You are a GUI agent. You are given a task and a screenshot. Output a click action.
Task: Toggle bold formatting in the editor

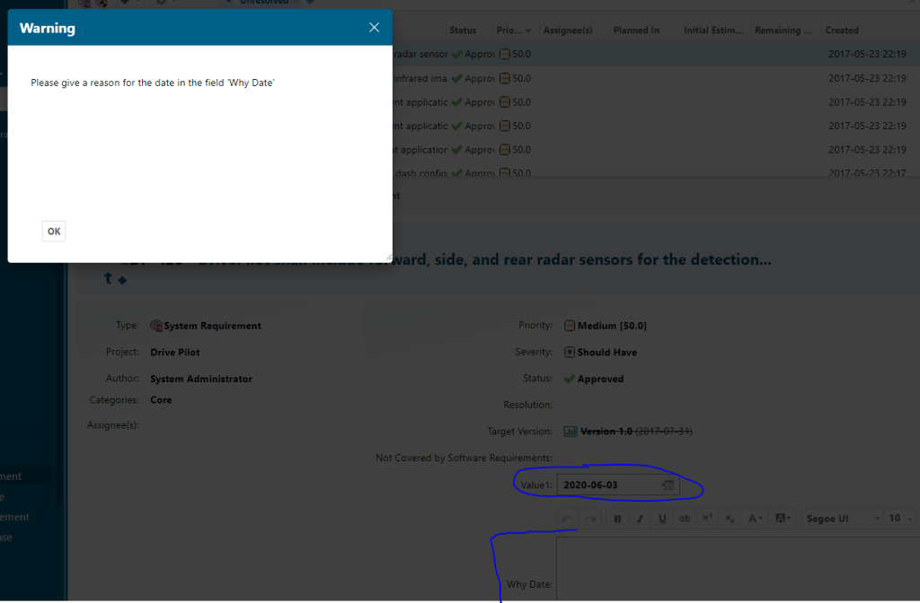[617, 519]
